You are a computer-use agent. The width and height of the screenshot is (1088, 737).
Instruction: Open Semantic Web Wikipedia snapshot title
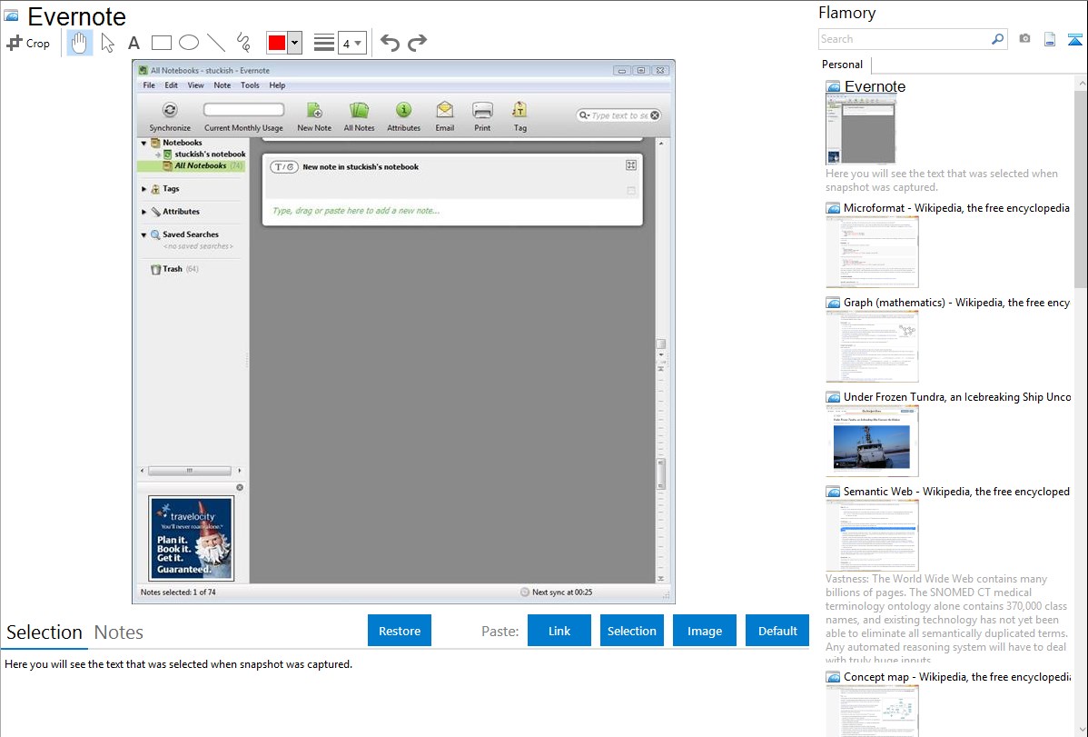[956, 491]
